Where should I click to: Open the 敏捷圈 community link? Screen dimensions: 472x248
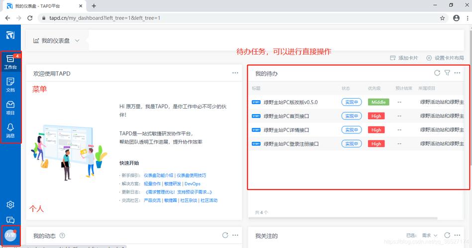(x=171, y=200)
